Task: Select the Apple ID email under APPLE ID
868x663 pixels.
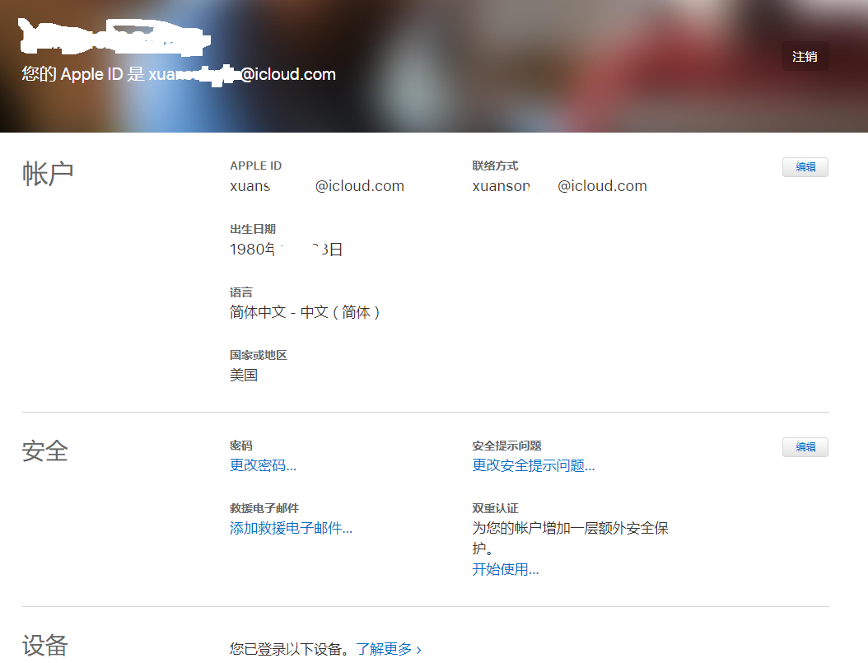Action: tap(317, 186)
